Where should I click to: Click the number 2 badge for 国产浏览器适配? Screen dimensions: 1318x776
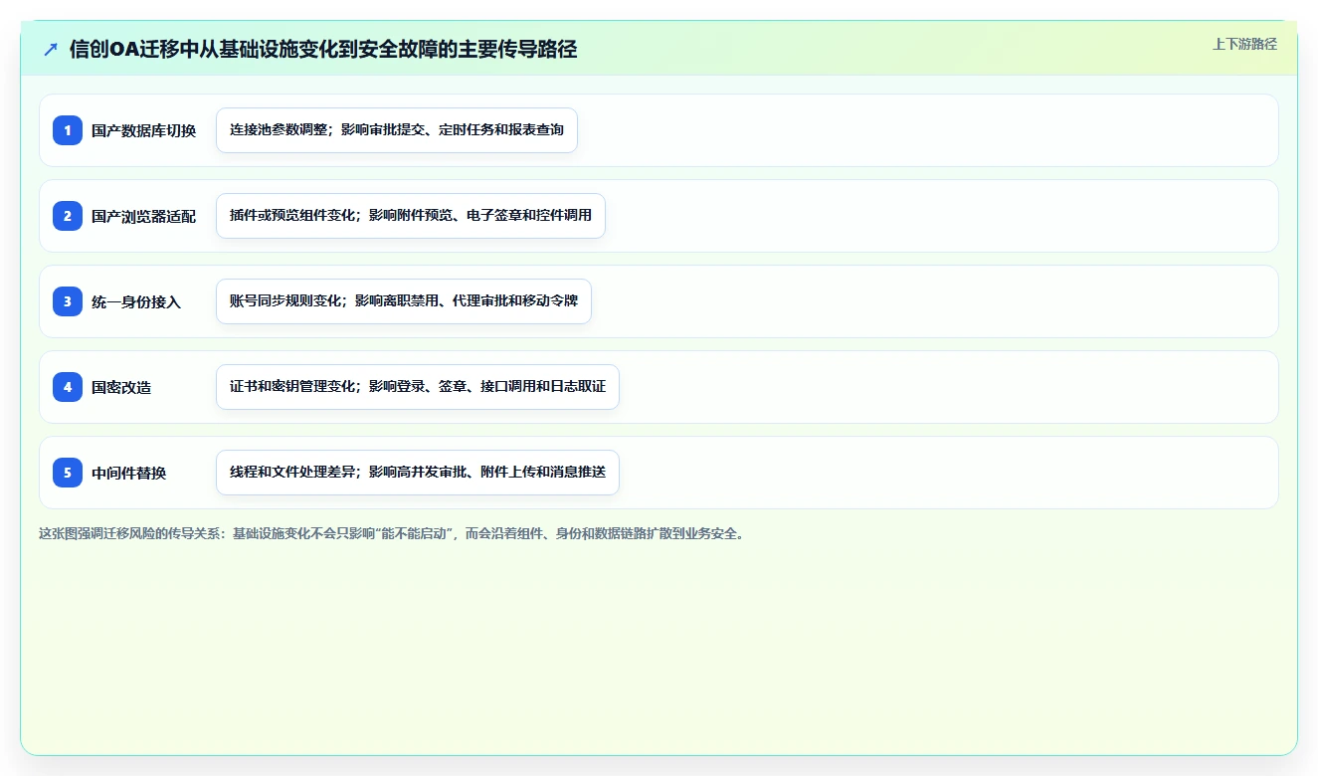tap(68, 216)
